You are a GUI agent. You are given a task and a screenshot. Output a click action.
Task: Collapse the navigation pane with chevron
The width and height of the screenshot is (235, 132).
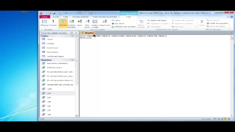coord(76,33)
